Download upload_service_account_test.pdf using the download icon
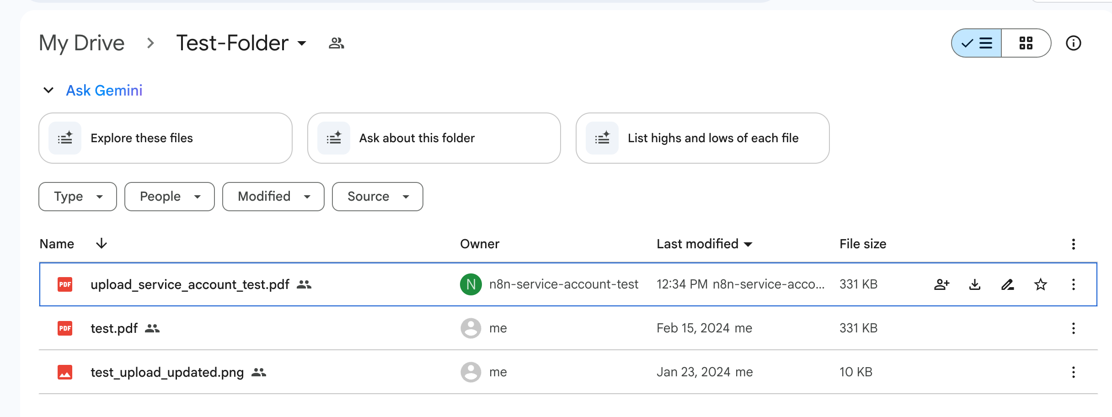Screen dimensions: 1112x417 974,284
